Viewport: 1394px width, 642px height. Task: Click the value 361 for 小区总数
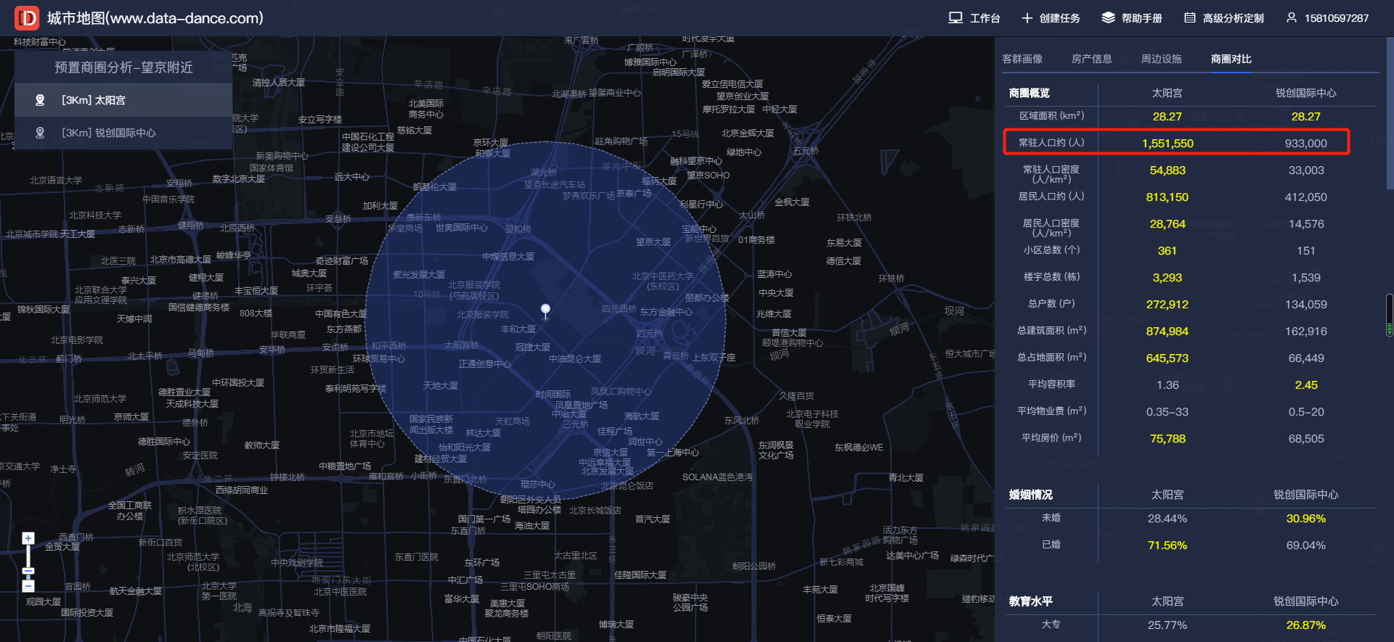(1167, 251)
